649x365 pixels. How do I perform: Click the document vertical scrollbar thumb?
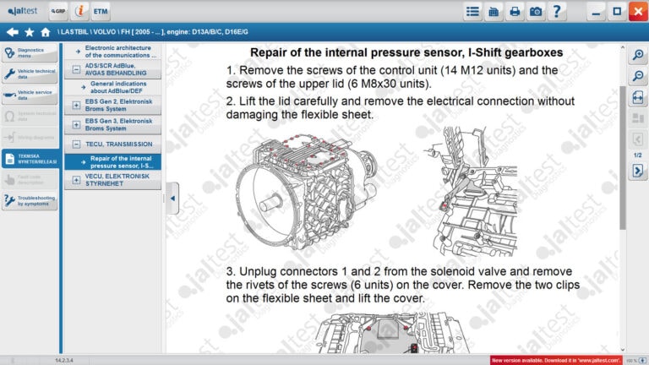pos(623,157)
